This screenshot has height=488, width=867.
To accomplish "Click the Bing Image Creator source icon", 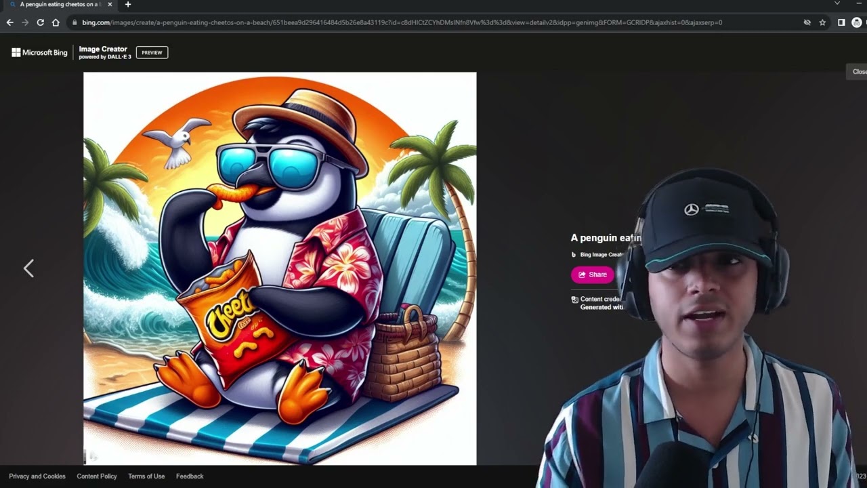I will tap(574, 255).
